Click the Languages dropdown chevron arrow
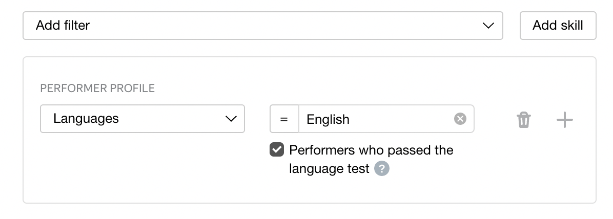Screen dimensions: 613x219 (x=231, y=119)
